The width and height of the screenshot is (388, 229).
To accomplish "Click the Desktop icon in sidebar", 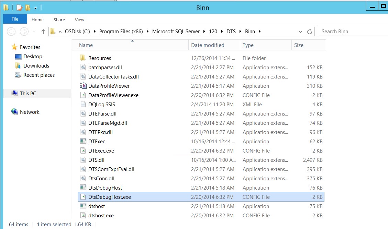I will coord(18,57).
